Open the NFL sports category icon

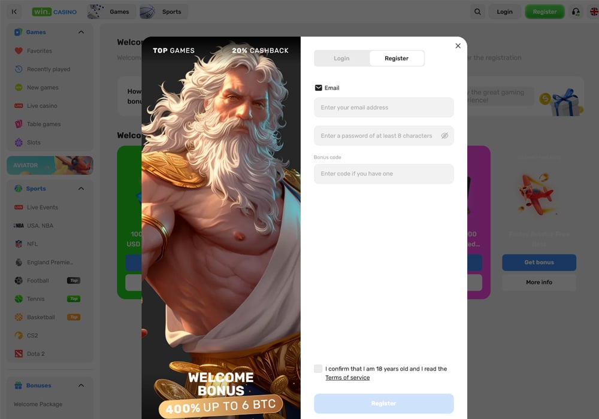coord(18,244)
